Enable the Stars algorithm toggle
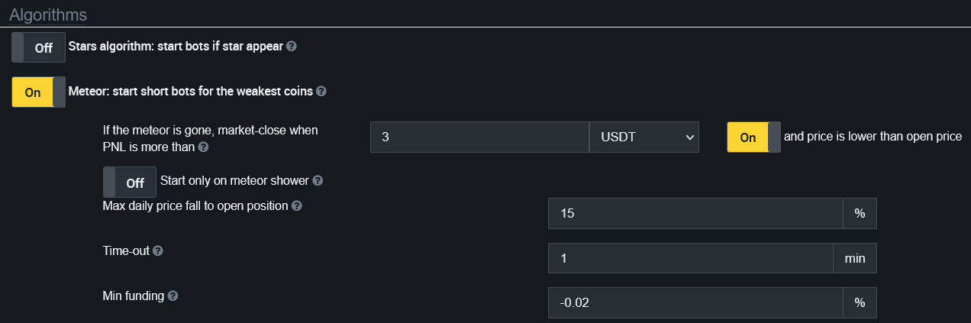 click(x=38, y=47)
